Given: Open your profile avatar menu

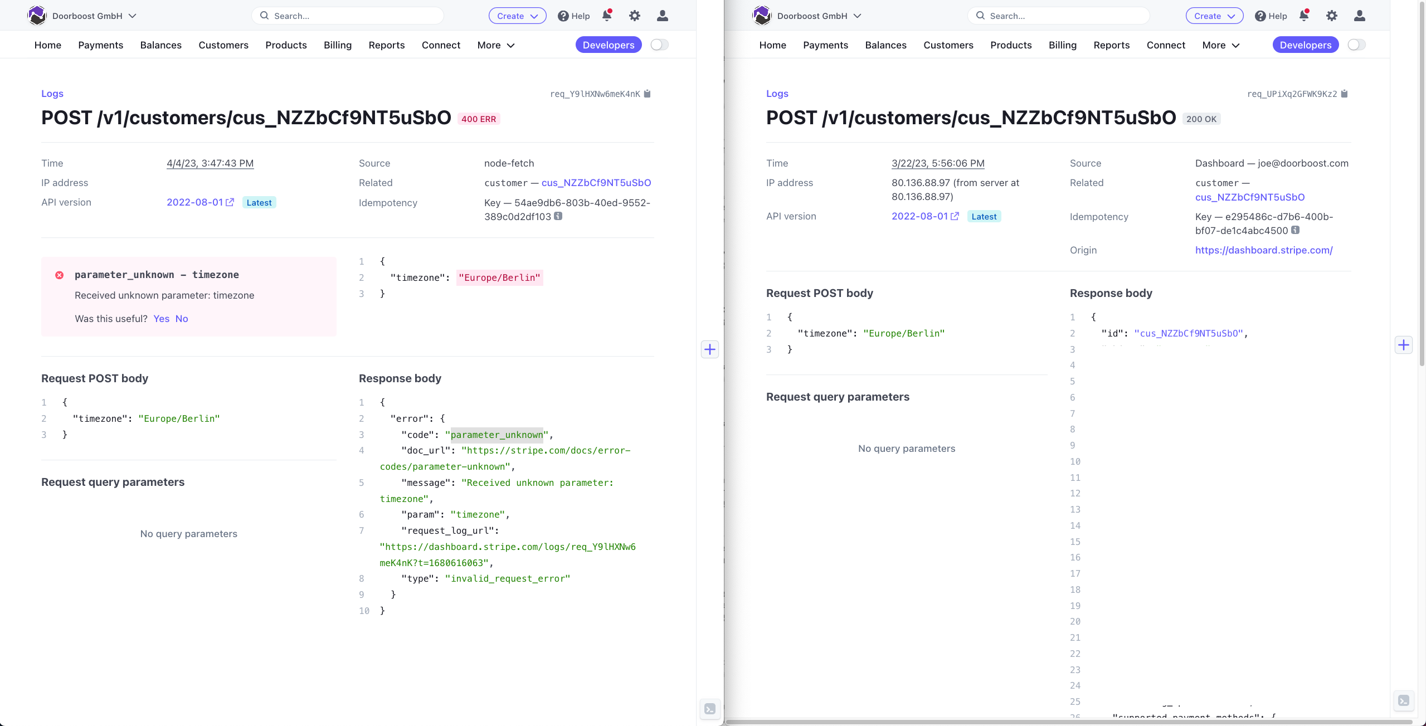Looking at the screenshot, I should point(663,16).
